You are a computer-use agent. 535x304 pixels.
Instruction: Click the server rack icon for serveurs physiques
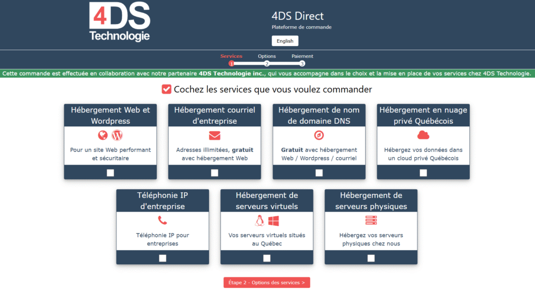[371, 221]
